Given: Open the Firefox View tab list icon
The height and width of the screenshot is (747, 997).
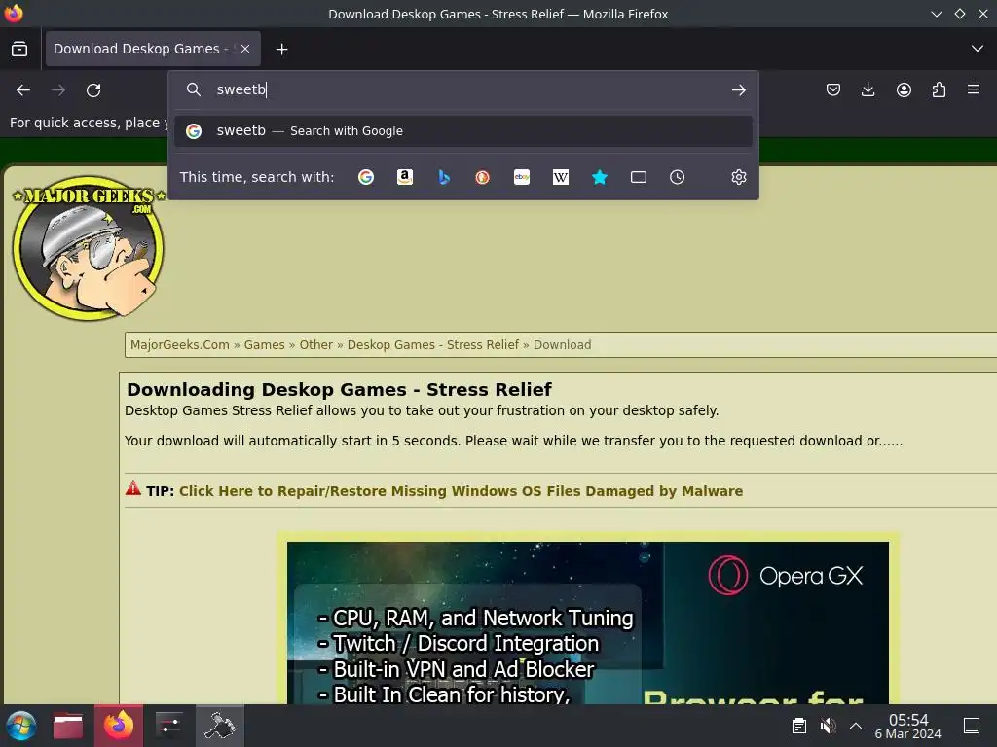Looking at the screenshot, I should (x=19, y=49).
